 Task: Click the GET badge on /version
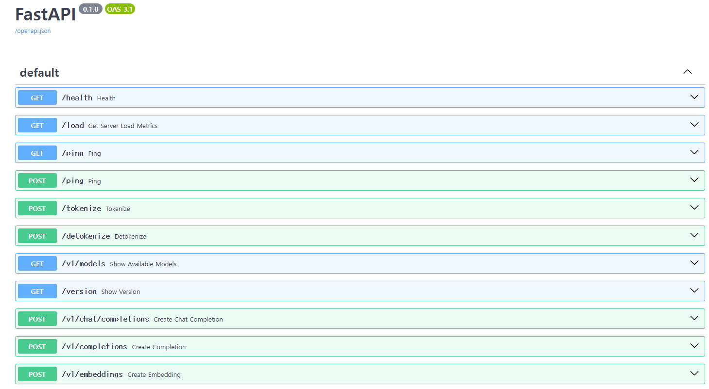click(37, 291)
